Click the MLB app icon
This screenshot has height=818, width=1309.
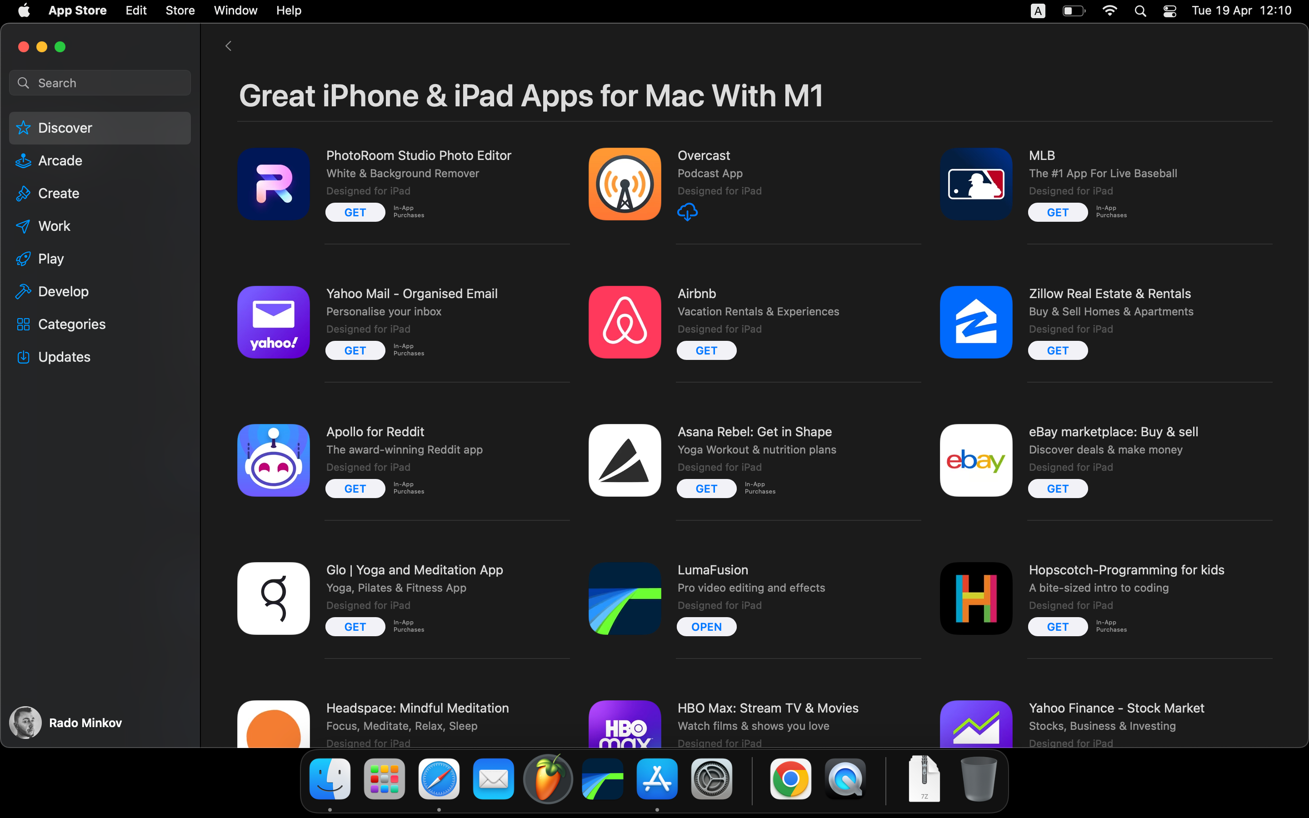coord(976,184)
